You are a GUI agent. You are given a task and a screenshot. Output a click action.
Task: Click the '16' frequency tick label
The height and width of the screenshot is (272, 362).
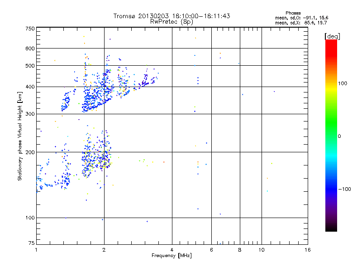[308, 250]
